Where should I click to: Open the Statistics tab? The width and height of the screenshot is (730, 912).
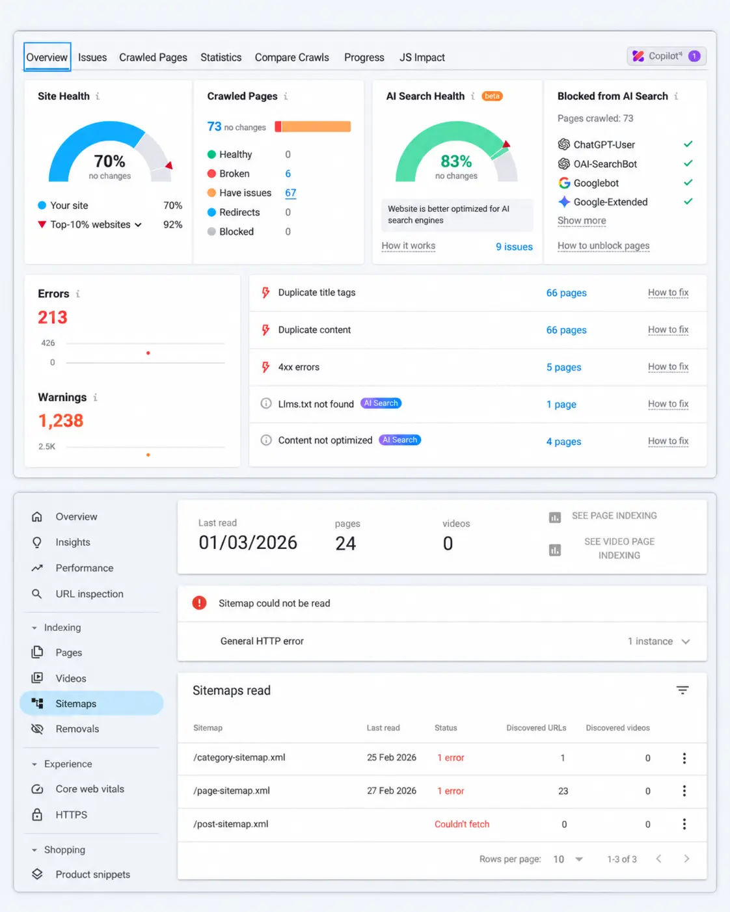click(x=221, y=57)
